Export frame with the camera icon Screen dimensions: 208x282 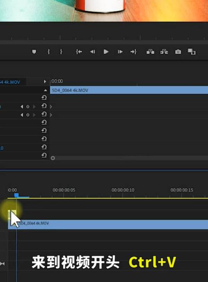[178, 52]
